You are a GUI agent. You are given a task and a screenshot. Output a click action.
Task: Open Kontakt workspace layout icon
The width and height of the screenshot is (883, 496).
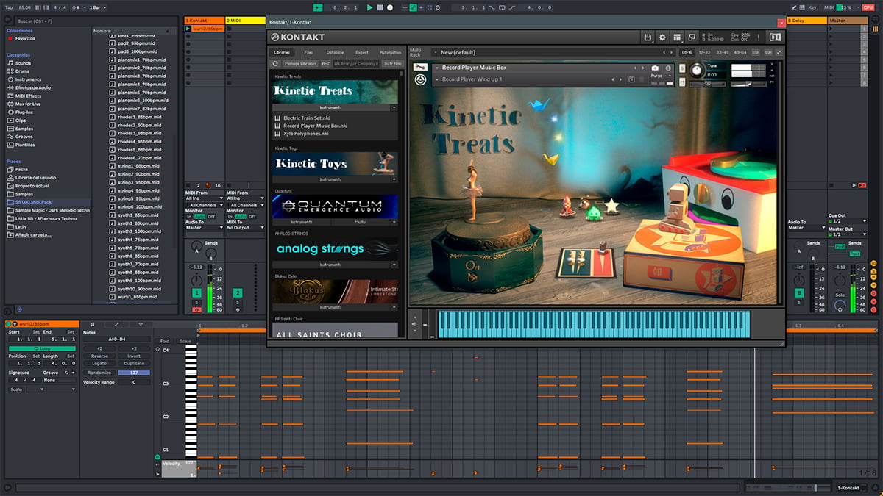(677, 37)
